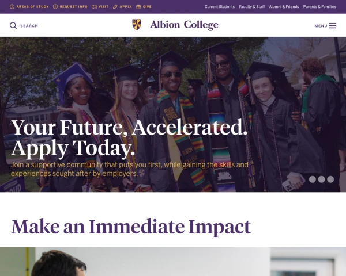The width and height of the screenshot is (346, 276).
Task: Visit the Alumni & Friends link
Action: (x=284, y=7)
